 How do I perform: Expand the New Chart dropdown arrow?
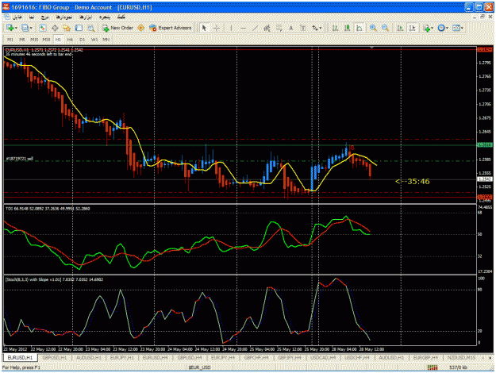point(16,28)
